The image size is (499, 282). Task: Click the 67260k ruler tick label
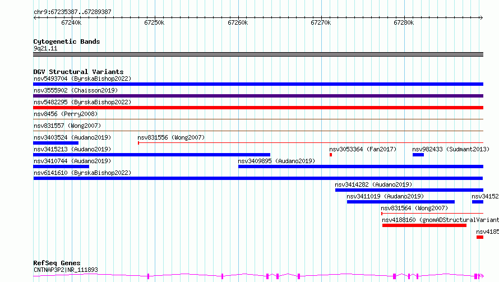click(238, 22)
